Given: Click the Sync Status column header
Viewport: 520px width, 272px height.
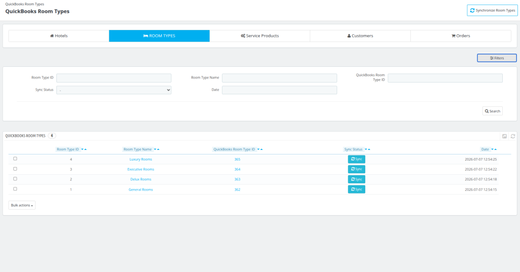Looking at the screenshot, I should click(x=353, y=149).
